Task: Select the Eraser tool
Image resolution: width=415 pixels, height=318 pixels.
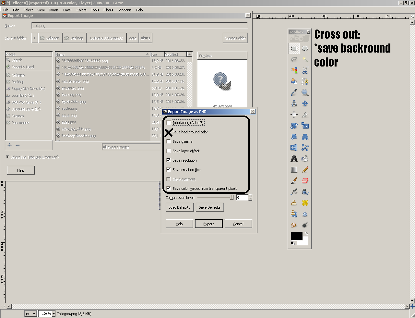Action: 305,181
